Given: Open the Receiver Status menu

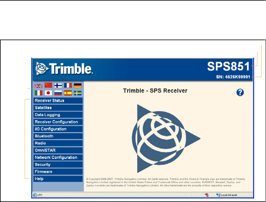Looking at the screenshot, I should [58, 101].
